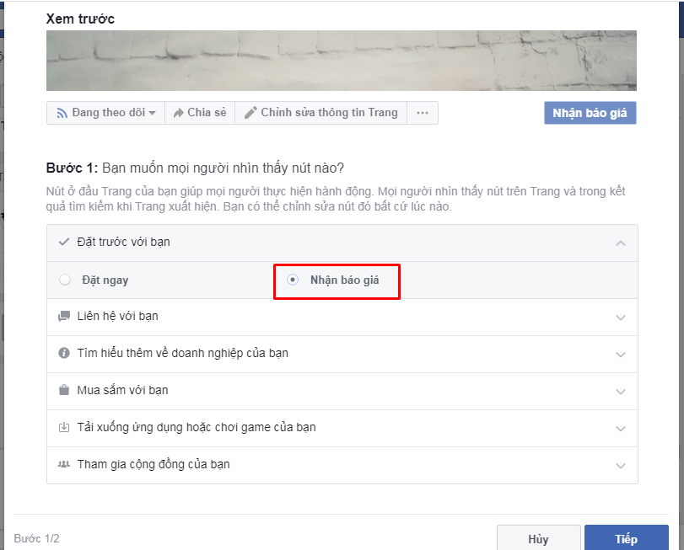Click the Liên hệ với bạn label
Screen dimensions: 684x550
pos(118,316)
